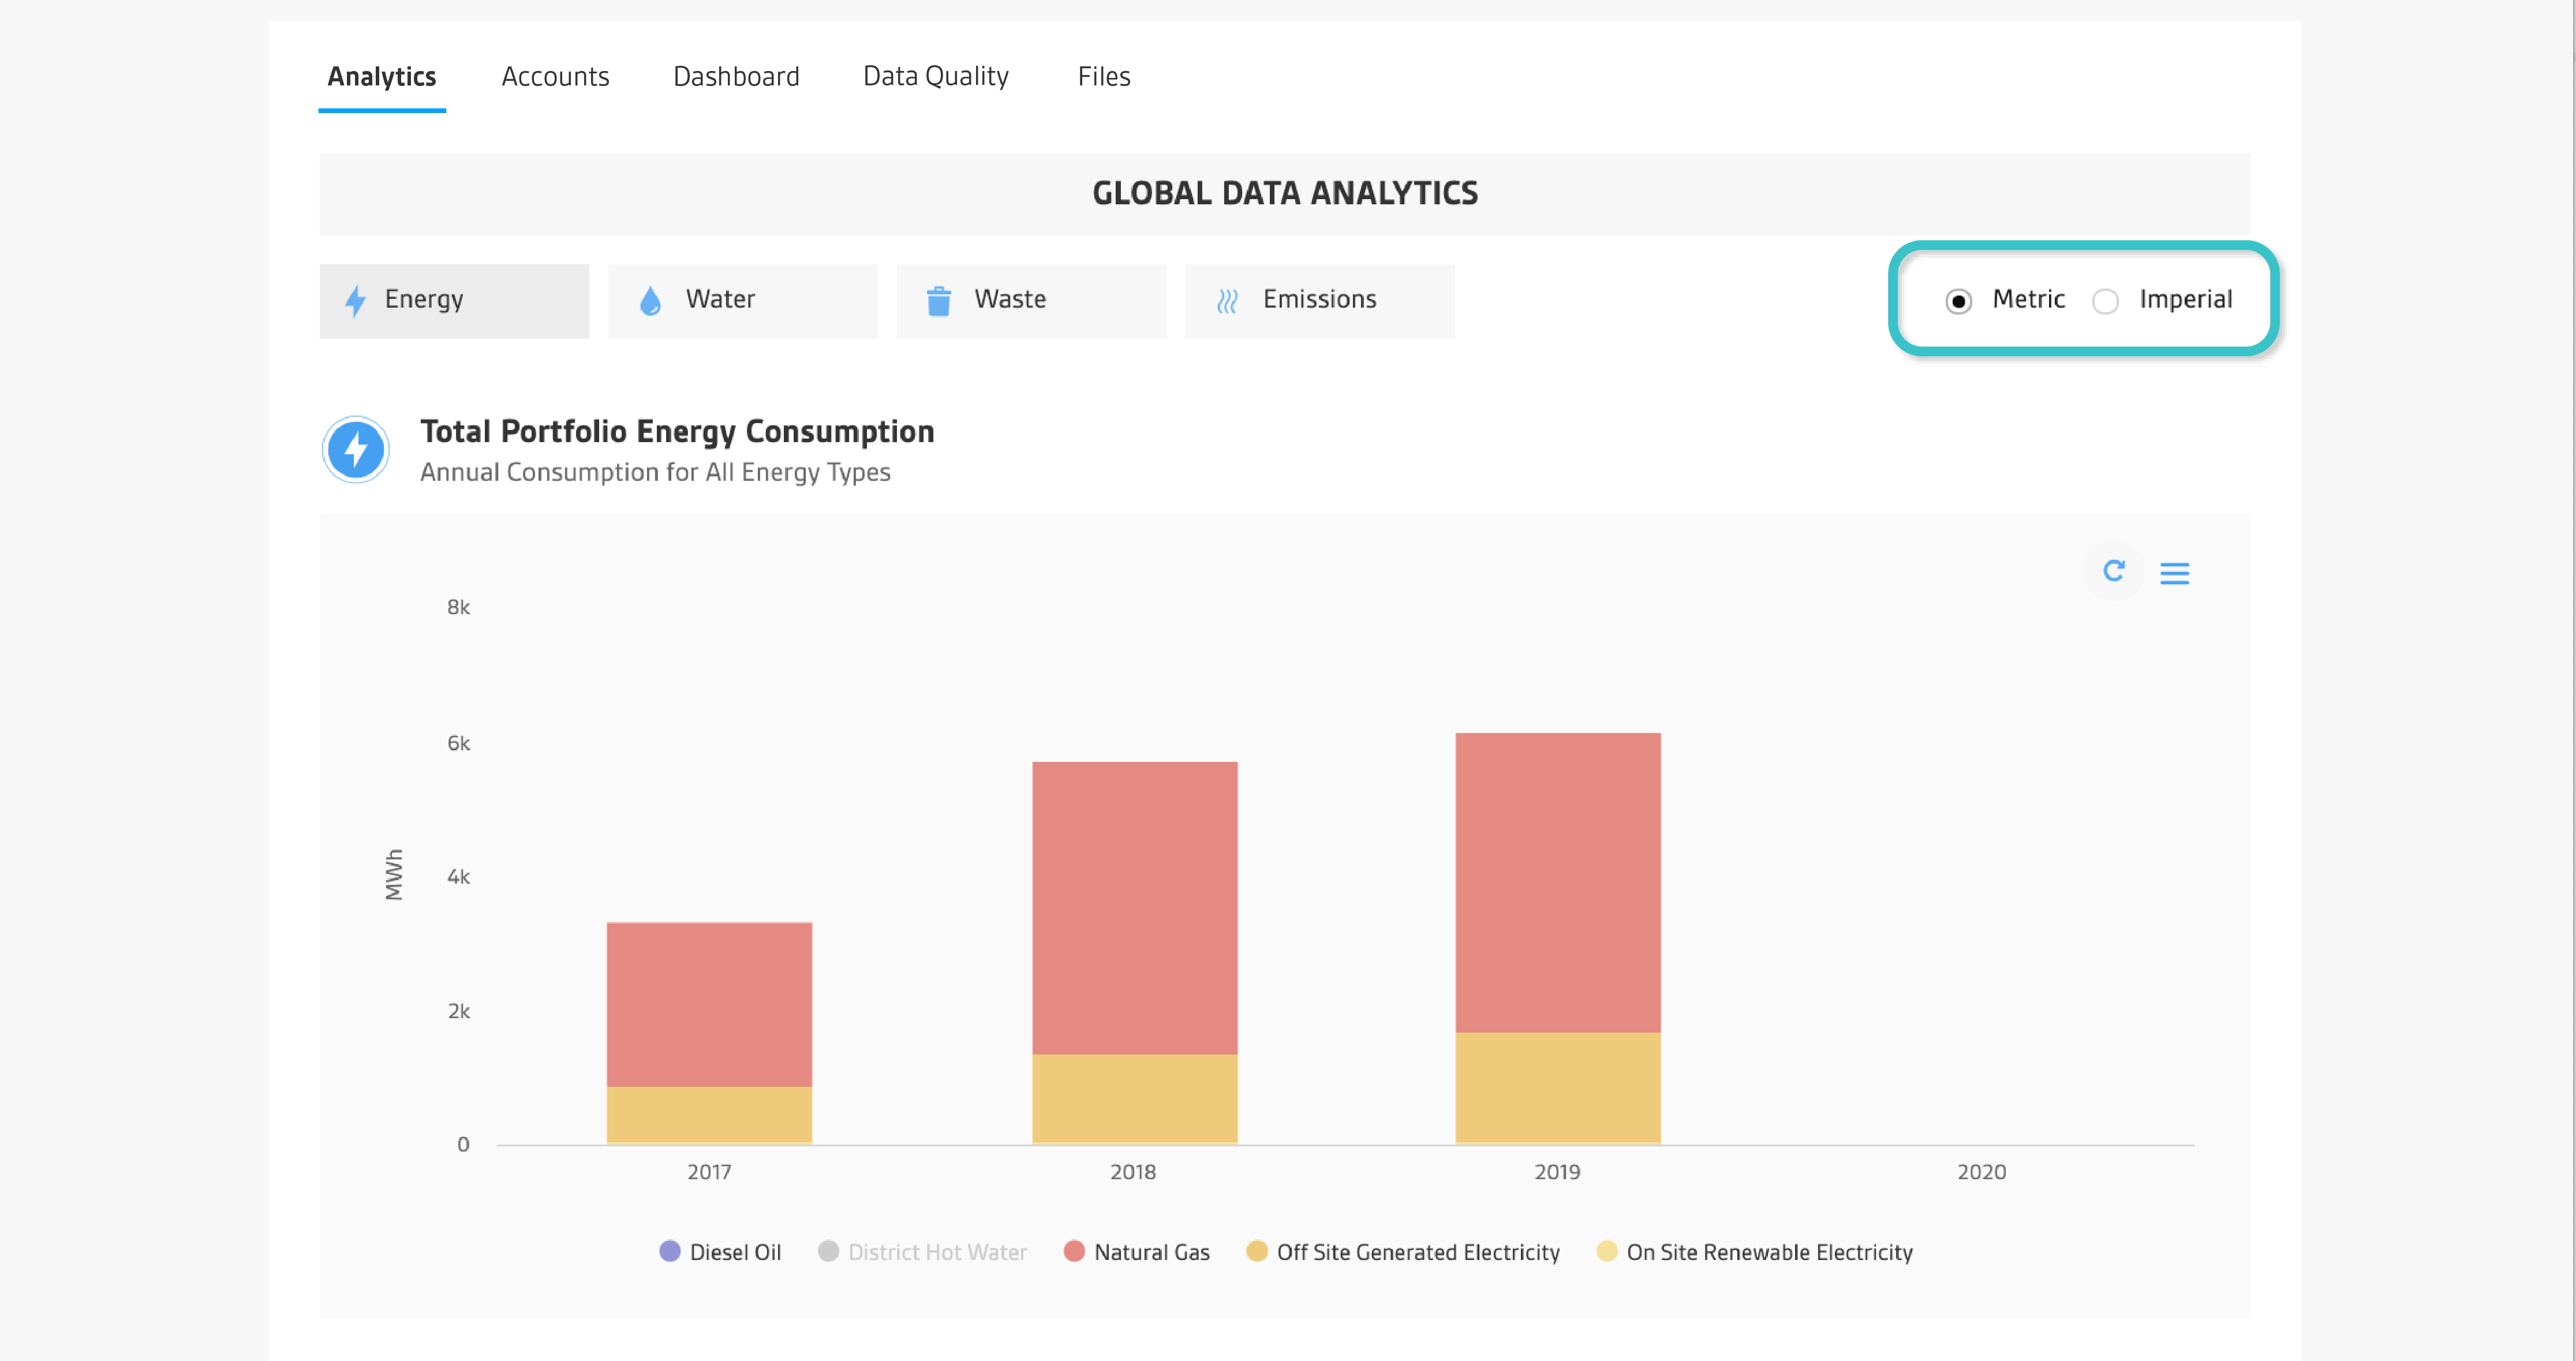Viewport: 2576px width, 1361px height.
Task: Select the Metric radio button
Action: [1958, 301]
